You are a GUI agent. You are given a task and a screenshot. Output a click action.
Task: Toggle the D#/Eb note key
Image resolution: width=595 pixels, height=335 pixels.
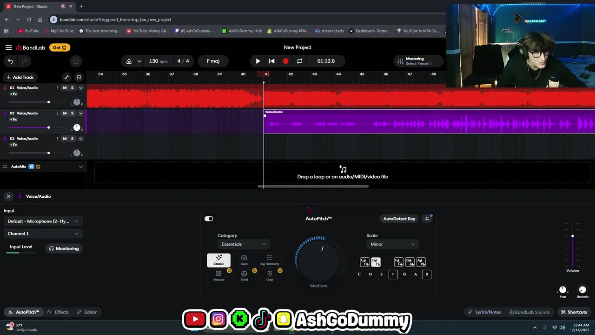click(376, 262)
